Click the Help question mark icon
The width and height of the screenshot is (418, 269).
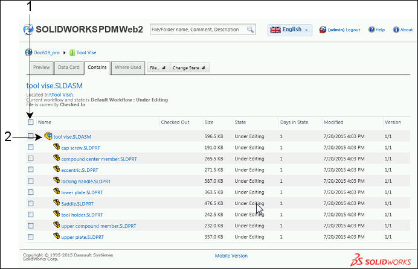371,30
